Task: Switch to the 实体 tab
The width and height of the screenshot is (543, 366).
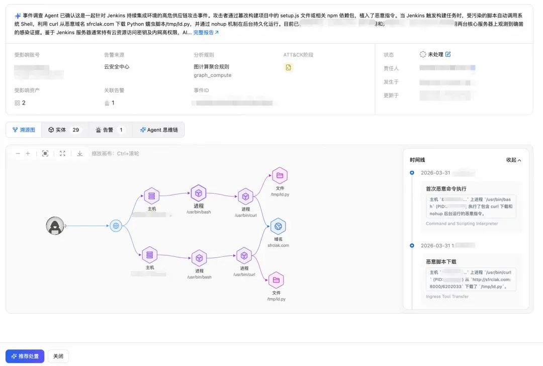Action: 64,130
